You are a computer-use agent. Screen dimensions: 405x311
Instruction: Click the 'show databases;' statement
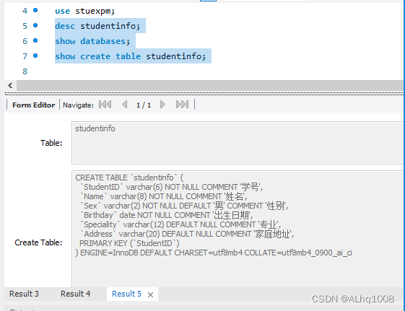point(92,41)
